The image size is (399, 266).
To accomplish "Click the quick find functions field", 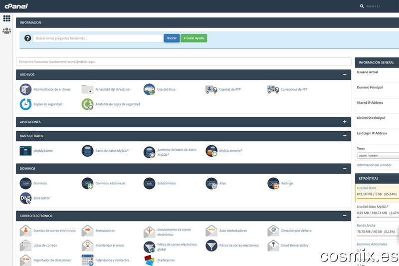I will pyautogui.click(x=184, y=61).
